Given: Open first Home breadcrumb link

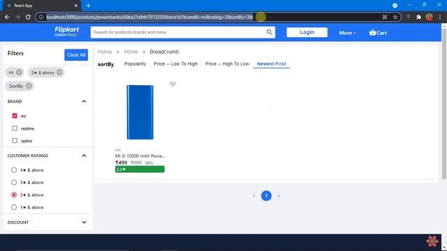Looking at the screenshot, I should (105, 52).
